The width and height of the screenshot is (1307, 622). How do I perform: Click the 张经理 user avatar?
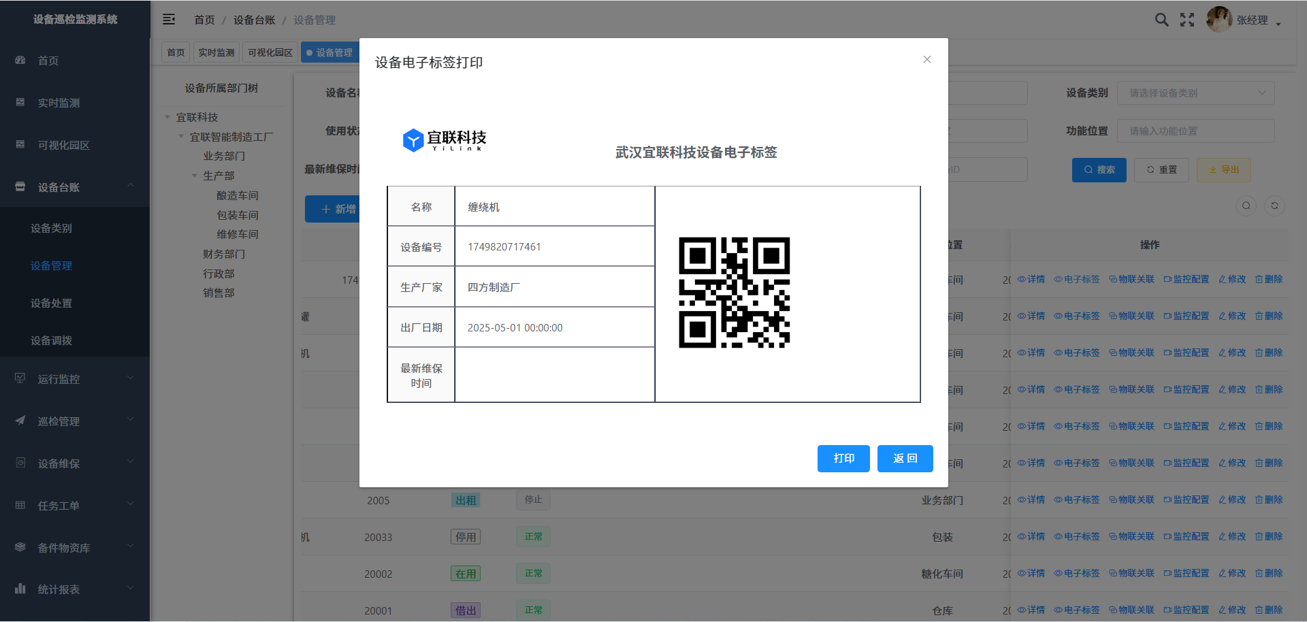1219,20
